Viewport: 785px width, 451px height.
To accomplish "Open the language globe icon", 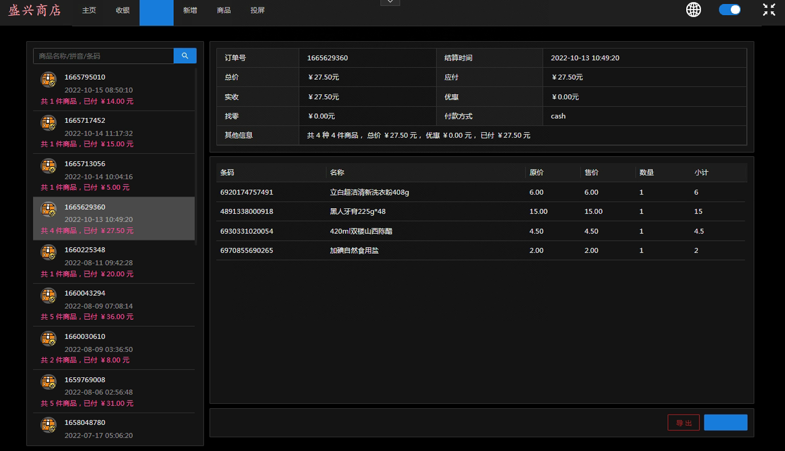I will tap(694, 10).
